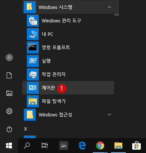Launch Google Chrome from taskbar
The width and height of the screenshot is (146, 153).
click(x=100, y=146)
